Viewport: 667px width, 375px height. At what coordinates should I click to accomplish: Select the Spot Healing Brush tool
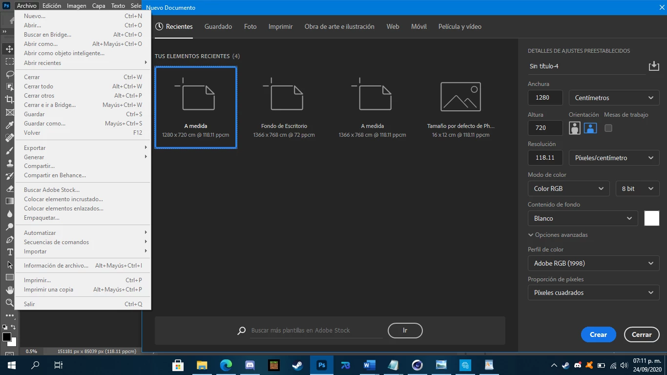coord(9,138)
